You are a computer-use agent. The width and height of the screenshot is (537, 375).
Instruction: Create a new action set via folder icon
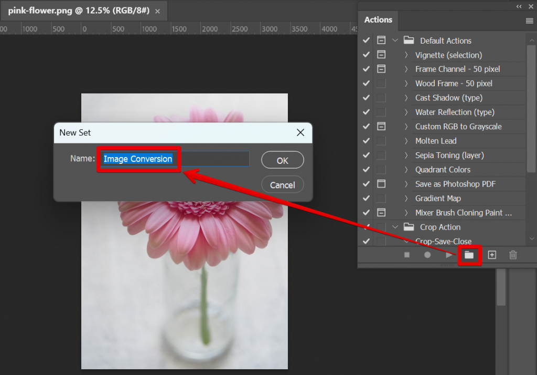click(x=470, y=254)
